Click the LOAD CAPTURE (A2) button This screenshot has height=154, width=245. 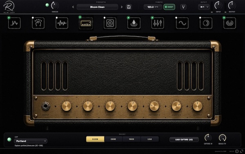pyautogui.click(x=184, y=139)
